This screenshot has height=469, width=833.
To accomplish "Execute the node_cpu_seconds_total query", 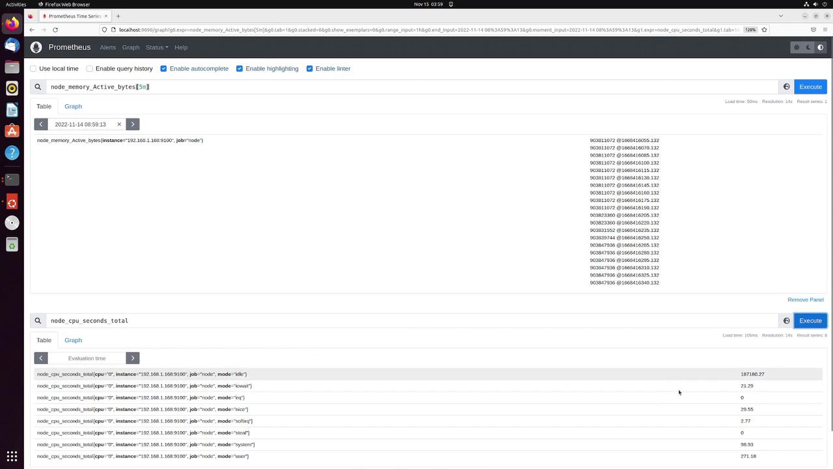I will click(810, 320).
